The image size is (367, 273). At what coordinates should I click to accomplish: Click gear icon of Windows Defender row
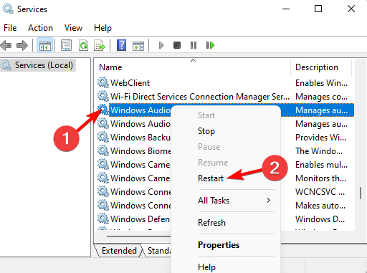[x=103, y=219]
